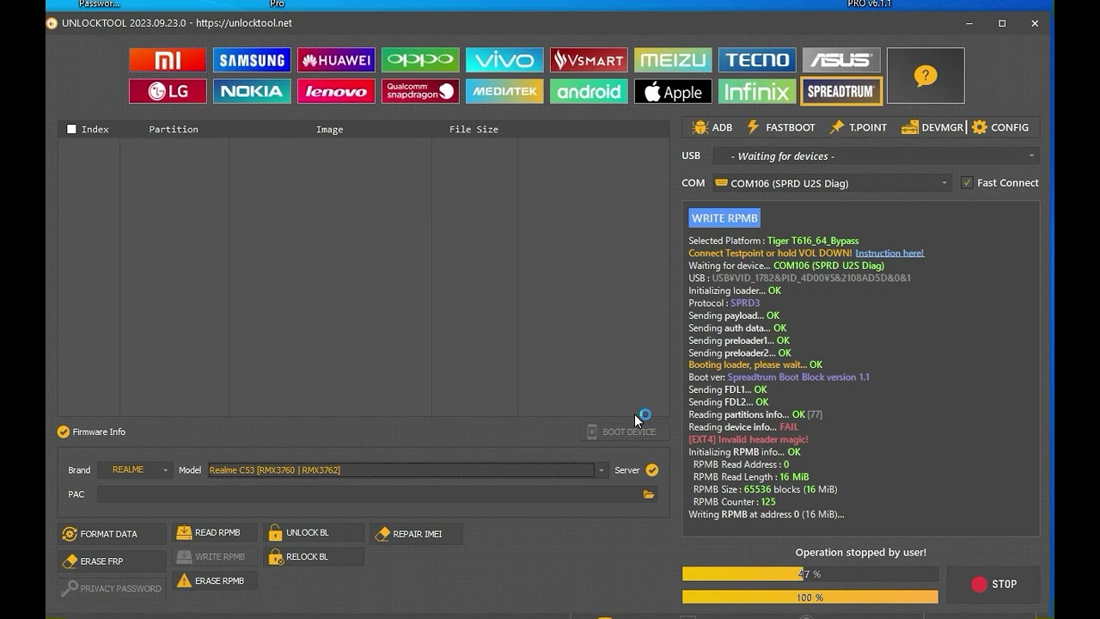
Task: Select the Android generic tile
Action: (x=589, y=91)
